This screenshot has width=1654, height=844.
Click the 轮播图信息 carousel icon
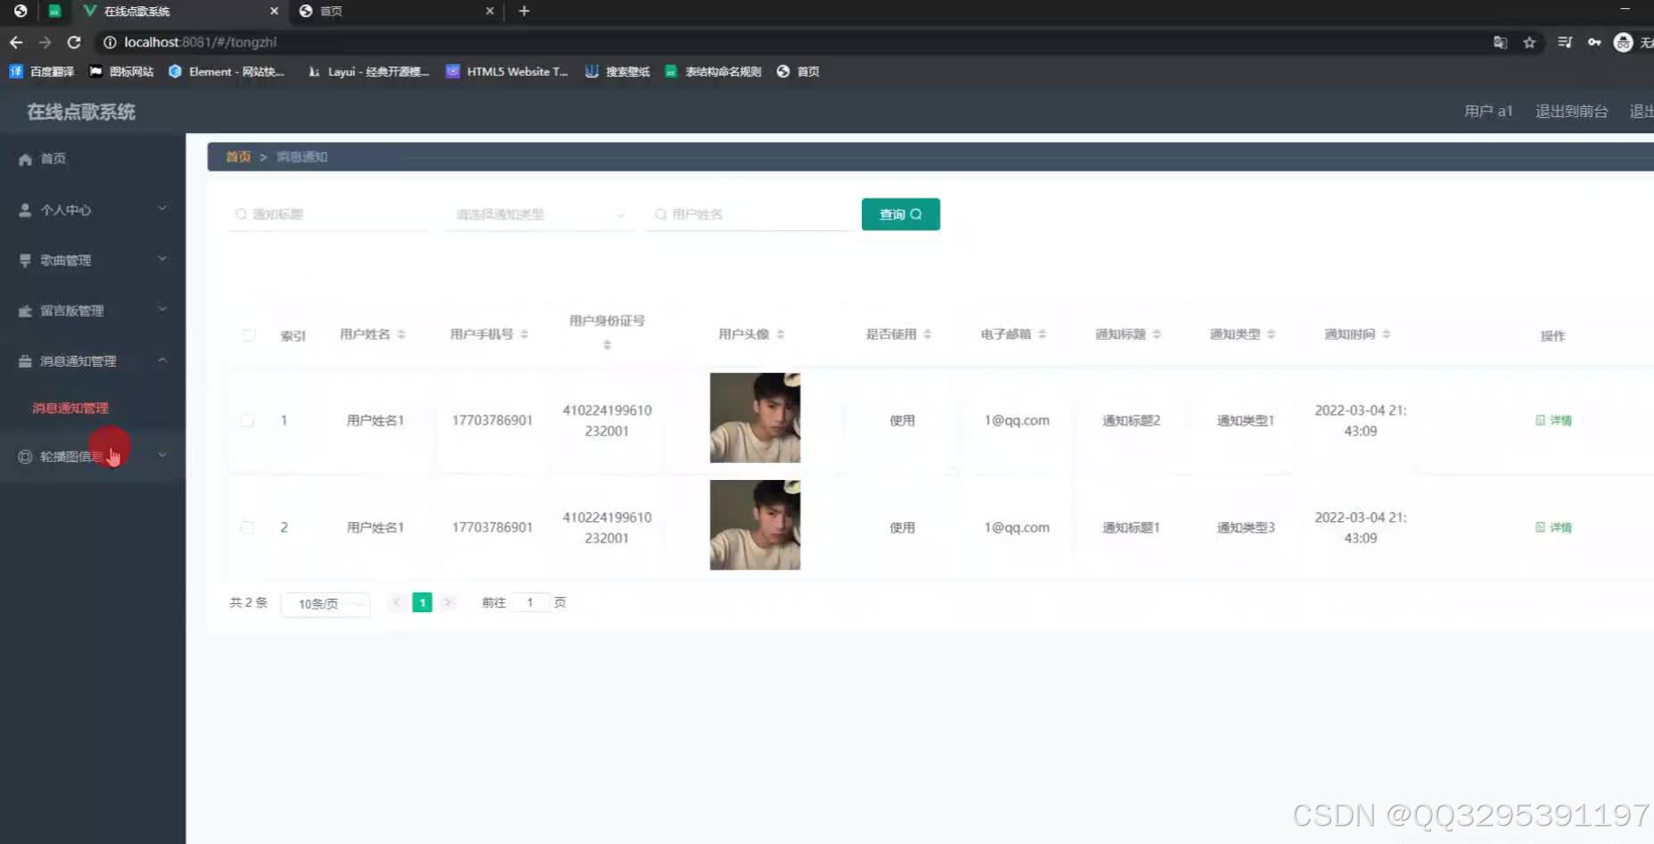(x=25, y=455)
